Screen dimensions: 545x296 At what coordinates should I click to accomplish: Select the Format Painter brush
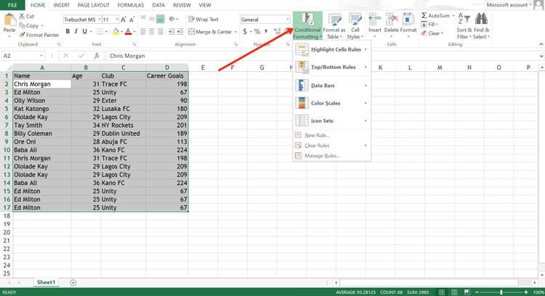tap(23, 35)
